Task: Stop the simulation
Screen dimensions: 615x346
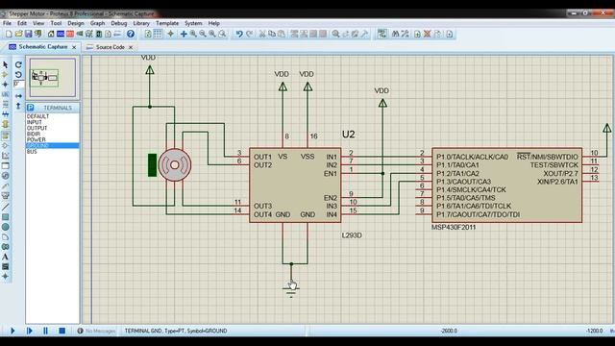Action: click(x=61, y=331)
